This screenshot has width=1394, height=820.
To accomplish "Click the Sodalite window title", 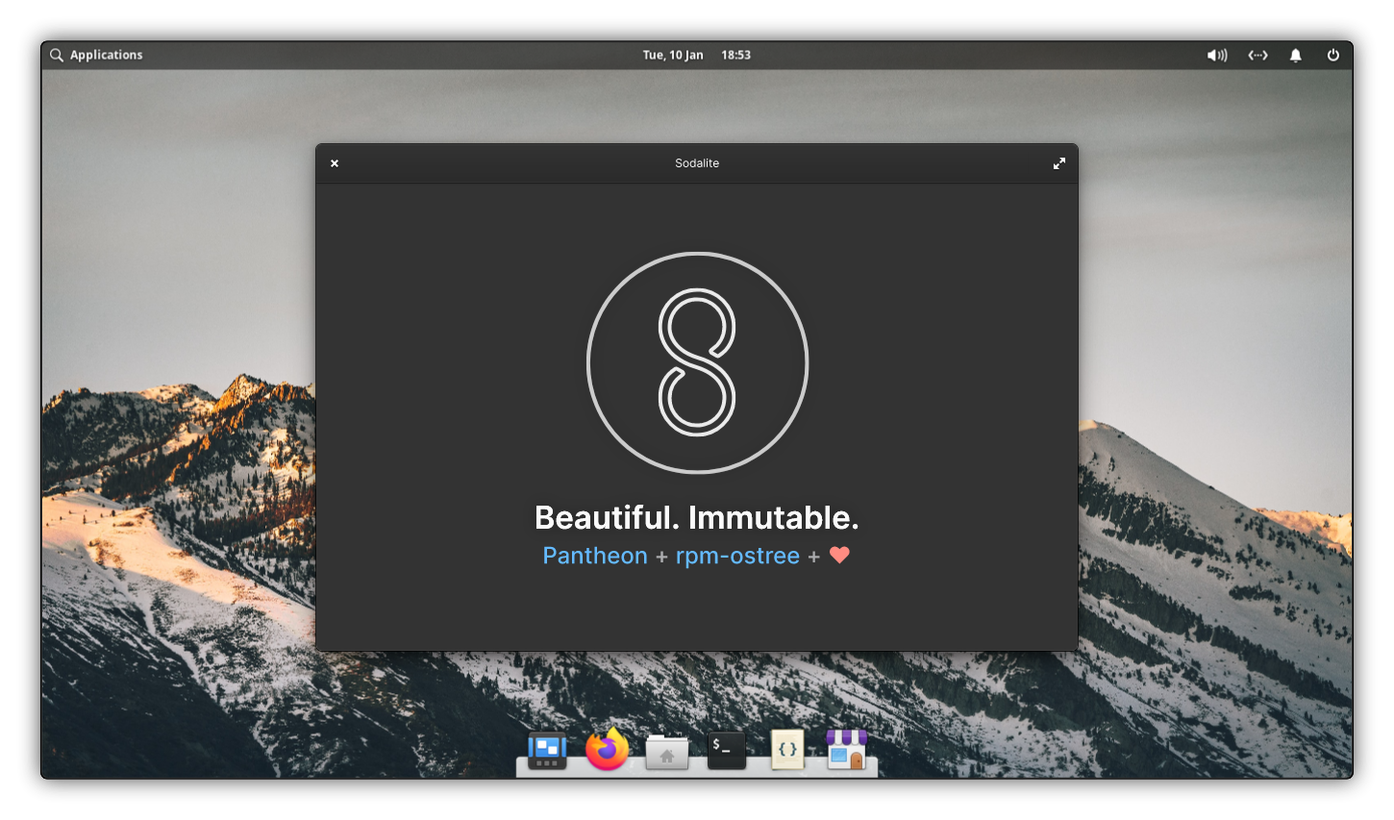I will 697,163.
